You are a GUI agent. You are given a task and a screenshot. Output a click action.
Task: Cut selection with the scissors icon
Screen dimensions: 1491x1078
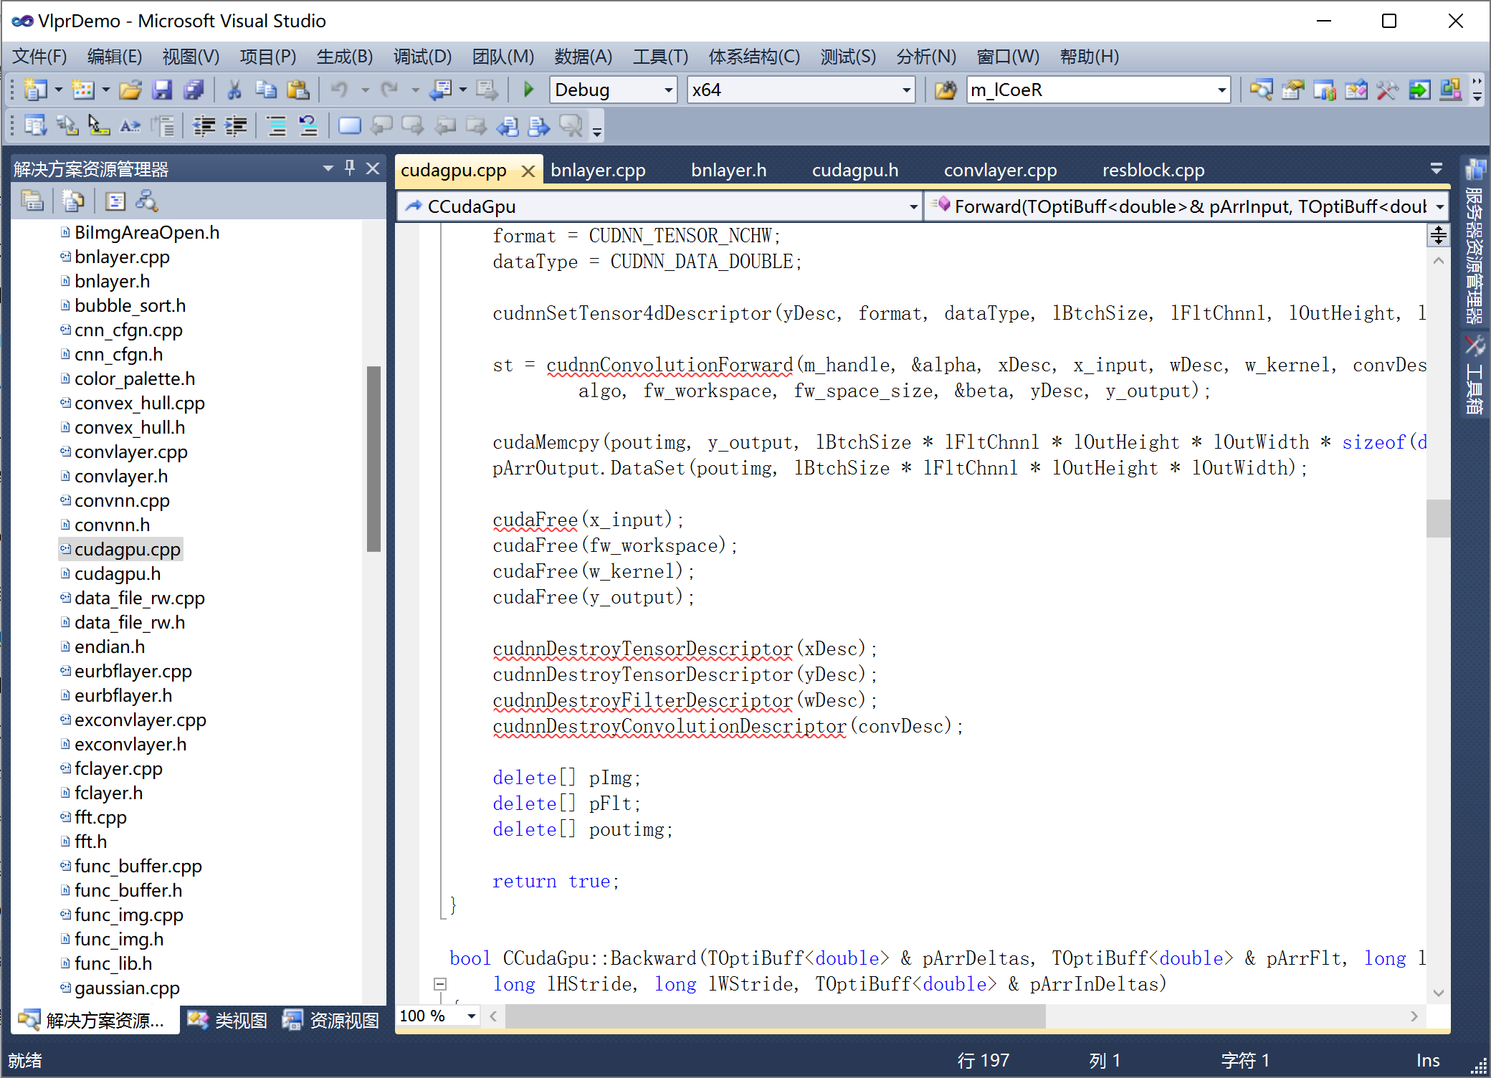coord(234,90)
